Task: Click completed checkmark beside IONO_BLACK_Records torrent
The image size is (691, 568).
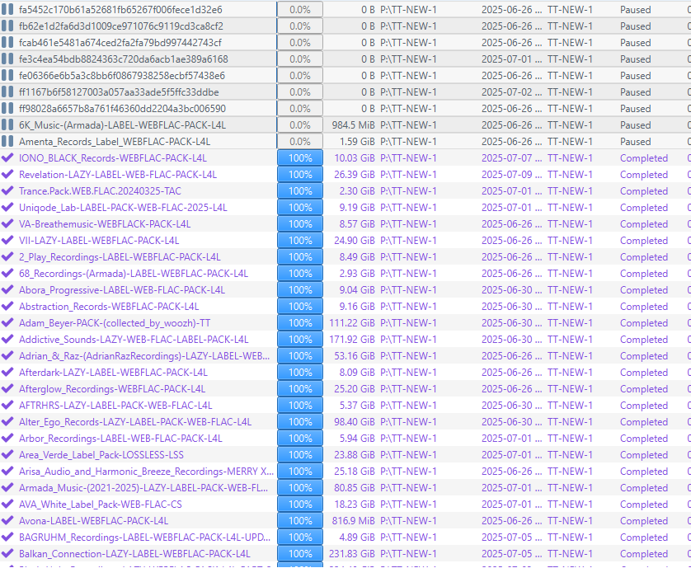Action: 7,158
